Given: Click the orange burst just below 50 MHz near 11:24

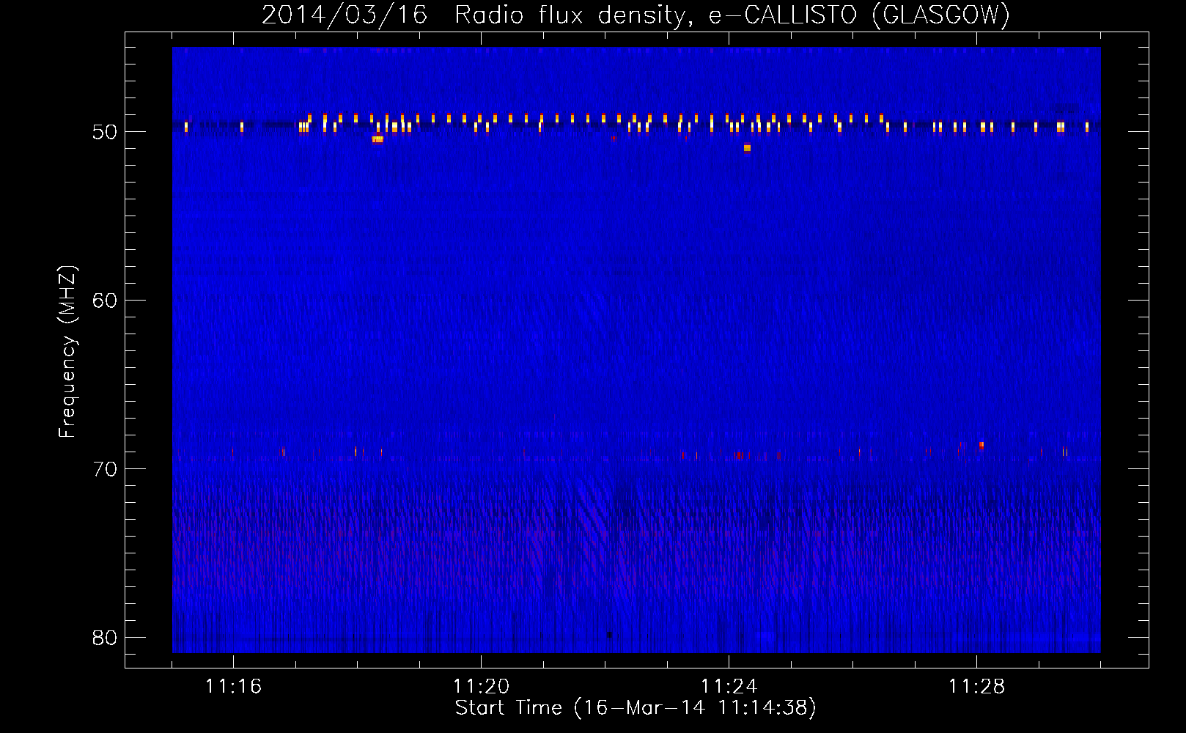Looking at the screenshot, I should (x=747, y=148).
